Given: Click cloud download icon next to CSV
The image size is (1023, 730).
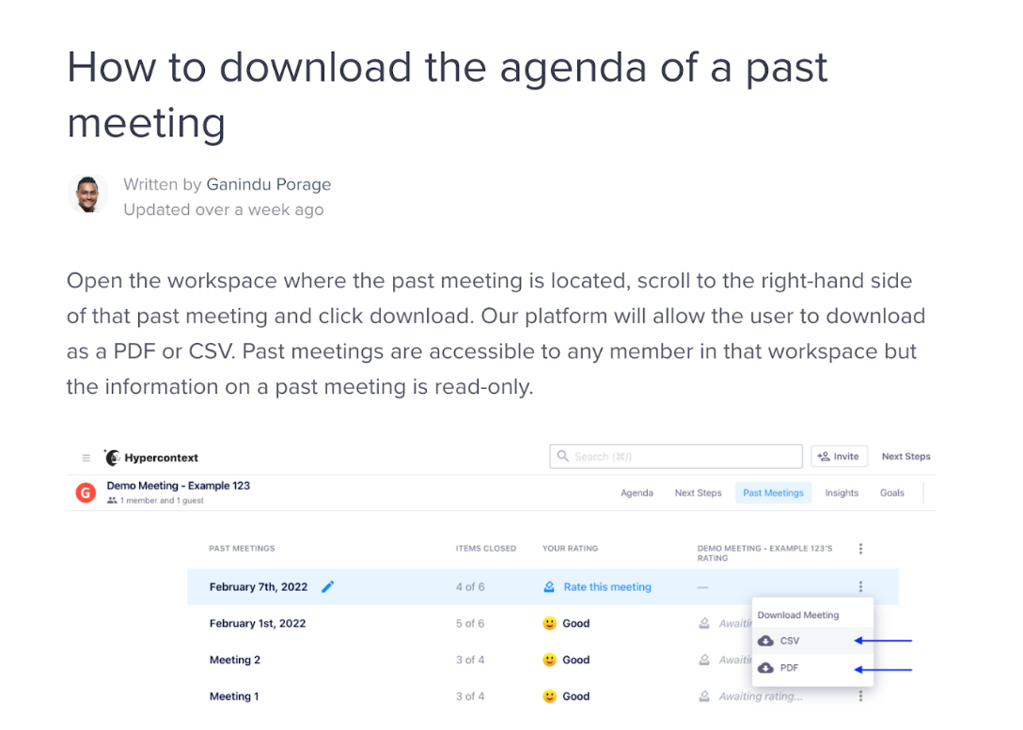Looking at the screenshot, I should [766, 641].
